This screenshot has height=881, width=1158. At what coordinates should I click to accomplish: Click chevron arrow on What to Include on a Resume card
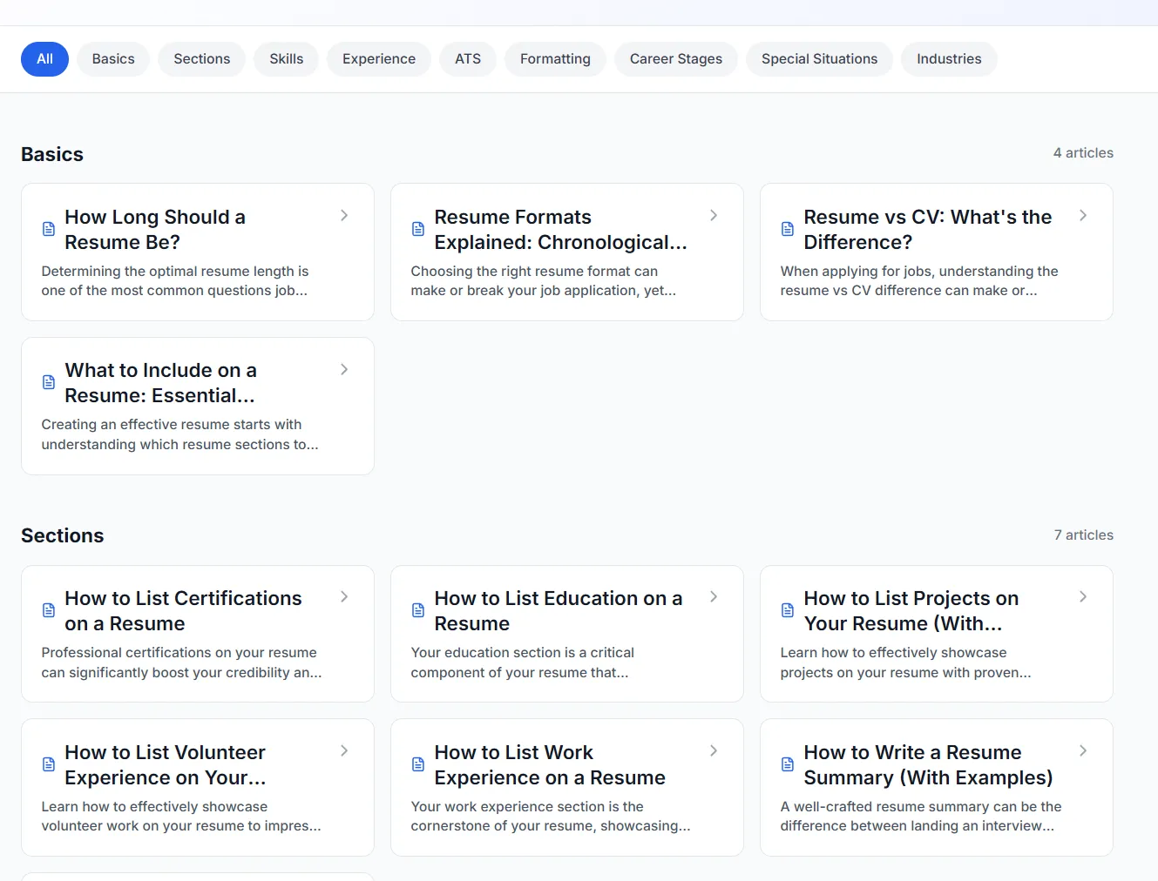(344, 369)
